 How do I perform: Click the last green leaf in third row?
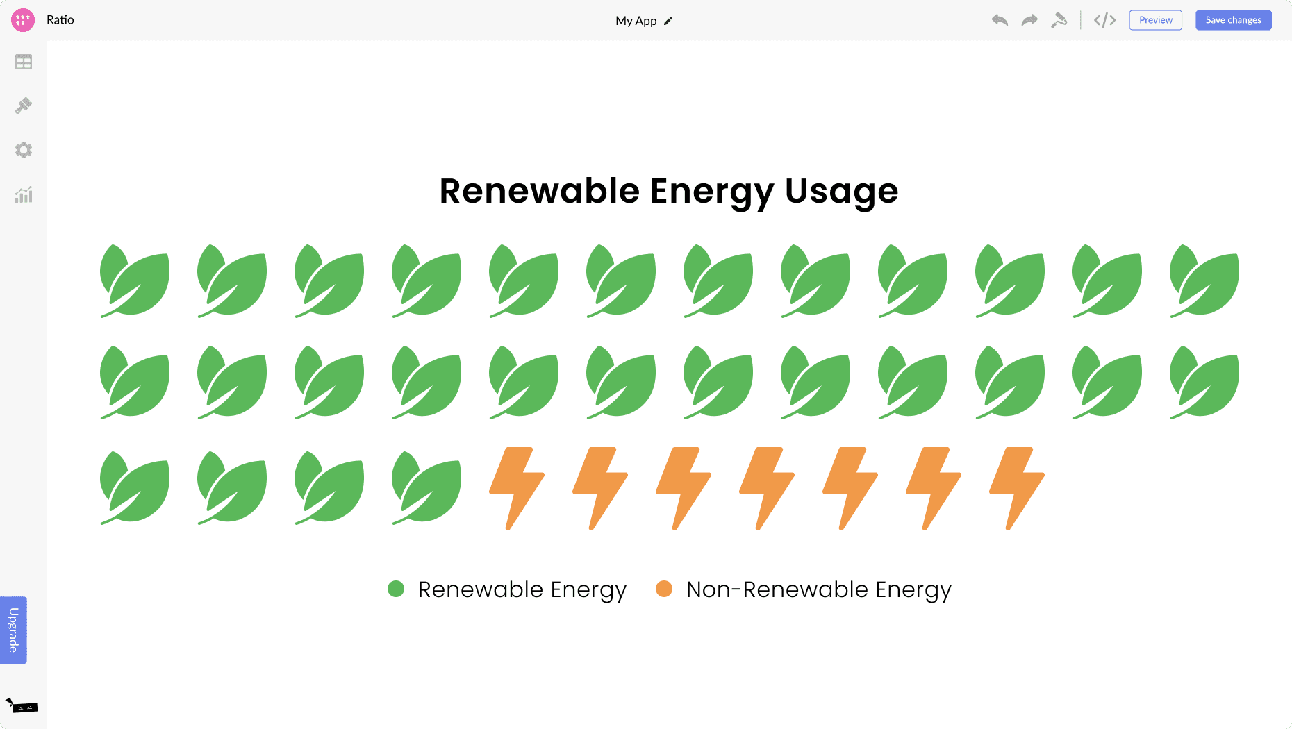point(426,488)
